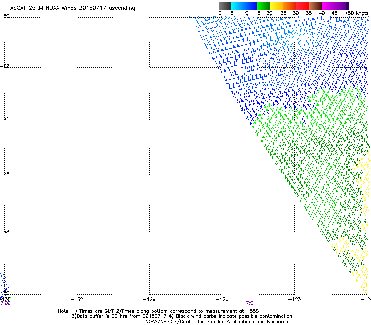Image resolution: width=371 pixels, height=325 pixels.
Task: Select the yellow 20-25 knots legend band
Action: [x=277, y=6]
